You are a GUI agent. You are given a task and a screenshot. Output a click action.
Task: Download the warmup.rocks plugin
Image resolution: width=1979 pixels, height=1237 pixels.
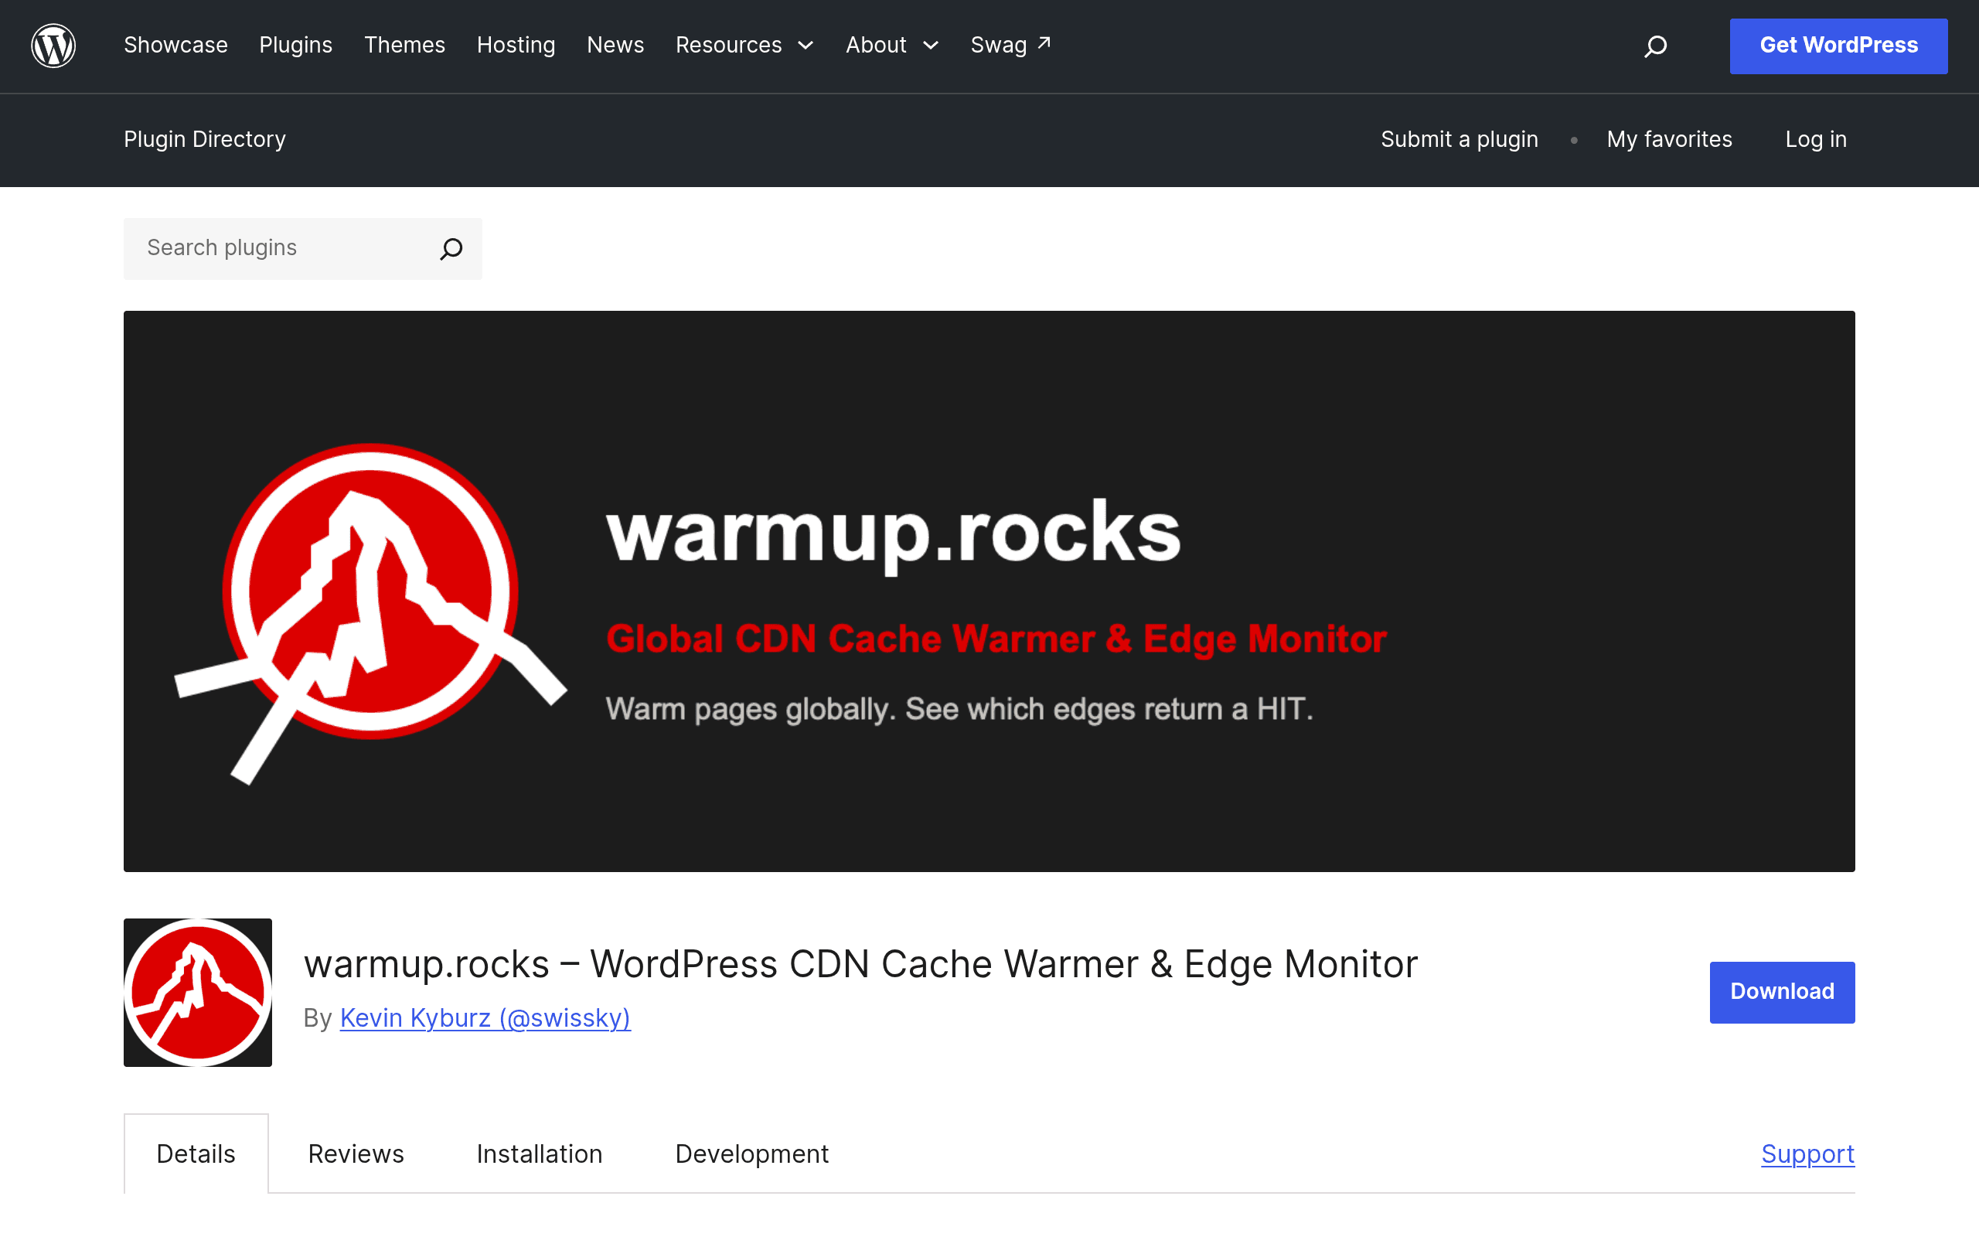pyautogui.click(x=1782, y=992)
